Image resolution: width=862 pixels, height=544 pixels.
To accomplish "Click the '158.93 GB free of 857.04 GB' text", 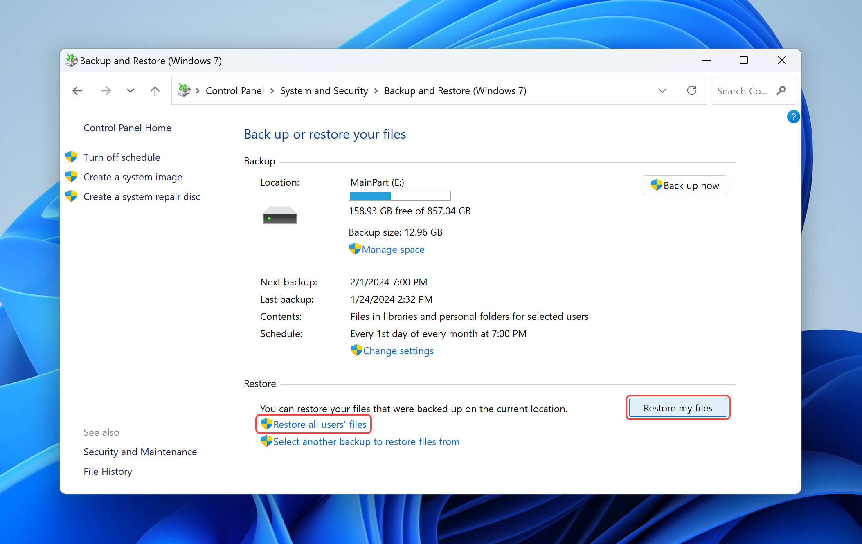I will coord(410,211).
